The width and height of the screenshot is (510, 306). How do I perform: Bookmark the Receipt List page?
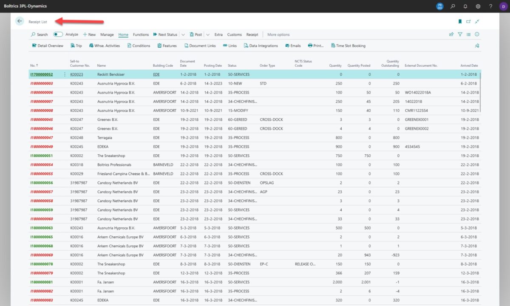pyautogui.click(x=460, y=22)
